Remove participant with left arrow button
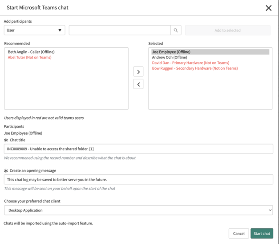 tap(138, 84)
